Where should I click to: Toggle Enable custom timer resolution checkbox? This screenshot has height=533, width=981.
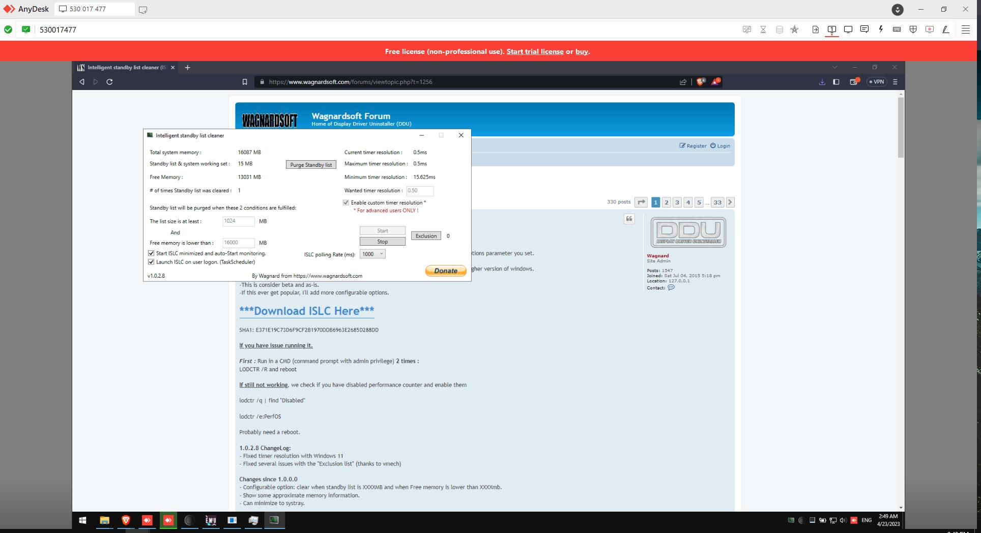[346, 202]
